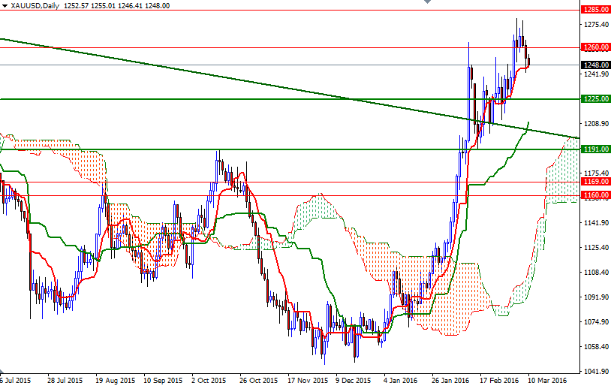The height and width of the screenshot is (386, 611).
Task: Click the 1058.40 value on the price scale
Action: (x=594, y=347)
